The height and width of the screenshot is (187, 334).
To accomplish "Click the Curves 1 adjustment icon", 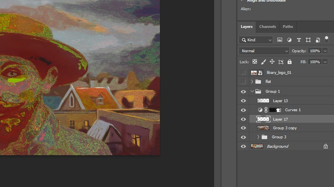I will coord(260,110).
